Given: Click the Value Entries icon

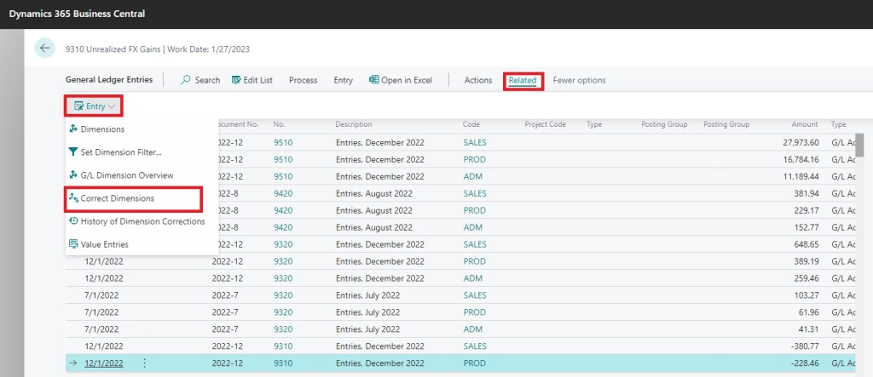Looking at the screenshot, I should click(x=73, y=244).
